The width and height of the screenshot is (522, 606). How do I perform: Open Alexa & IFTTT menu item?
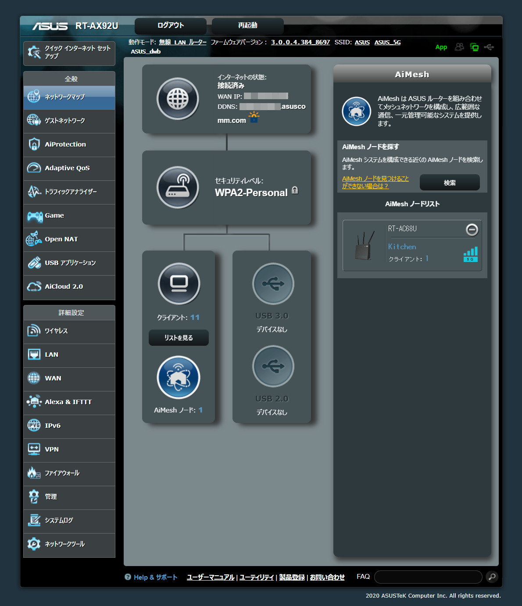pyautogui.click(x=69, y=402)
